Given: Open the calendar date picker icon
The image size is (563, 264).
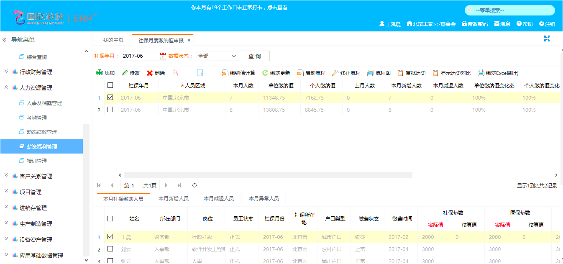Looking at the screenshot, I should (x=163, y=56).
